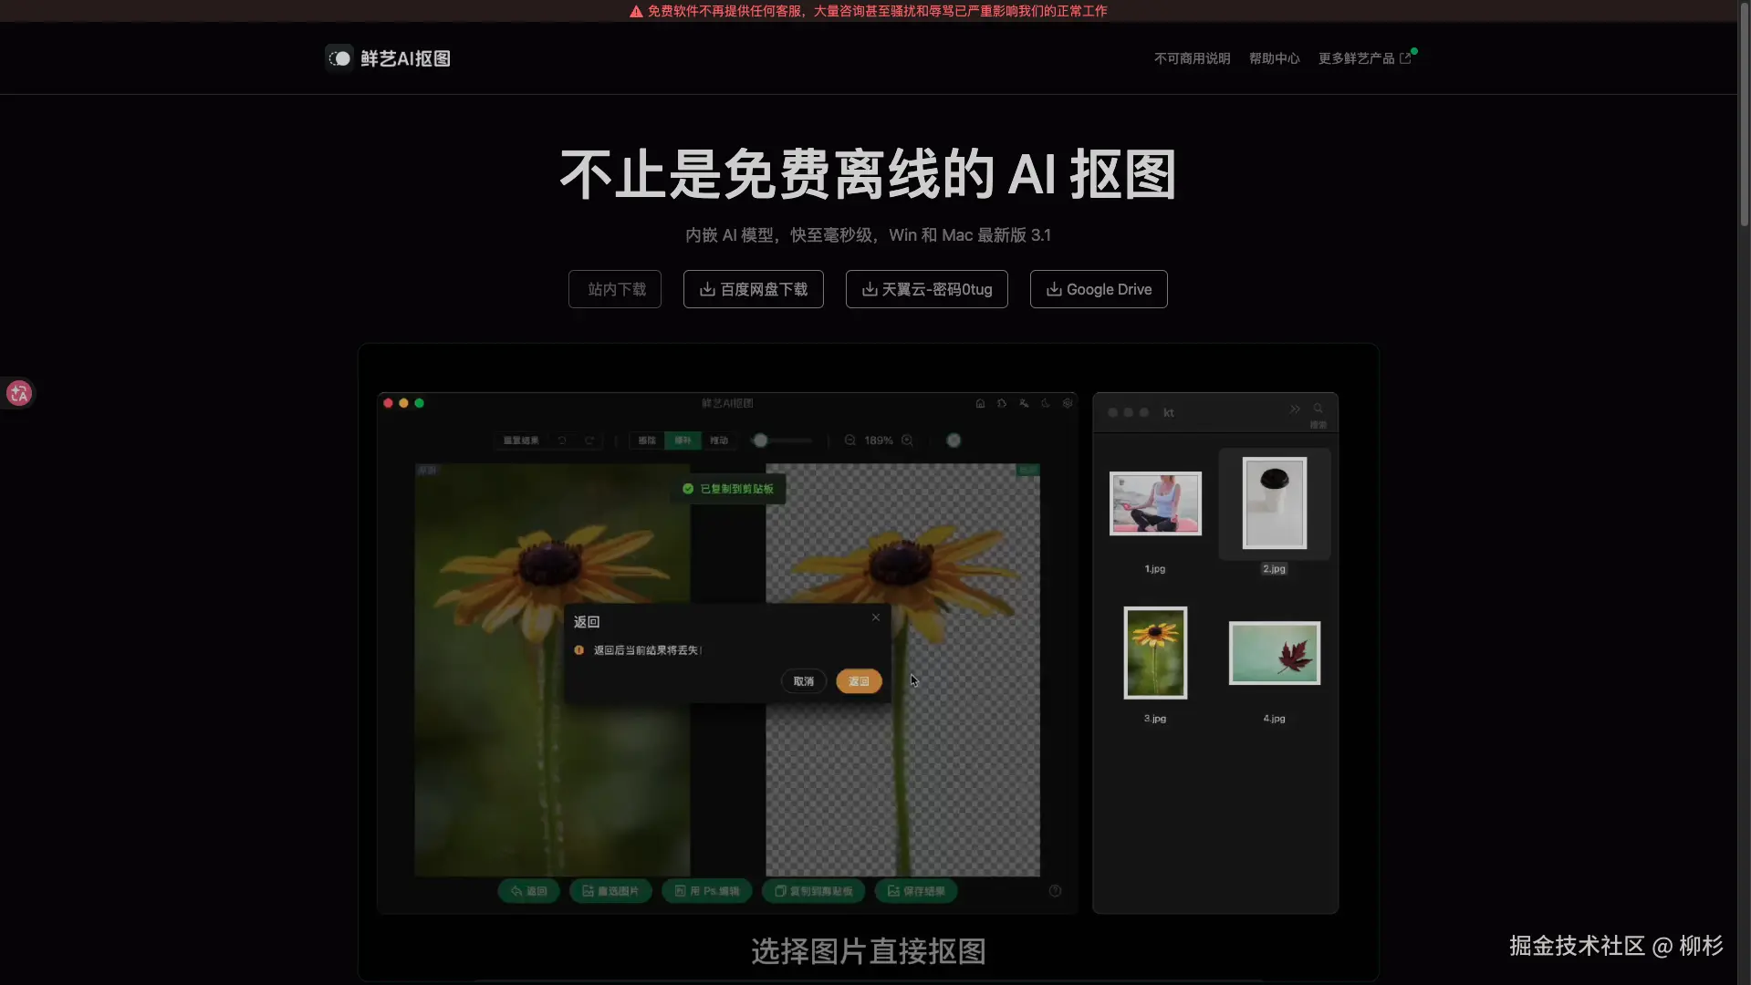Select the 修补 mode tab

tap(683, 441)
